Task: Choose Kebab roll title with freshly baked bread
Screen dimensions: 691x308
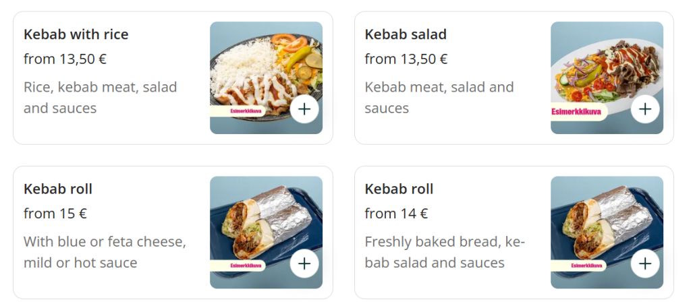Action: pos(399,189)
